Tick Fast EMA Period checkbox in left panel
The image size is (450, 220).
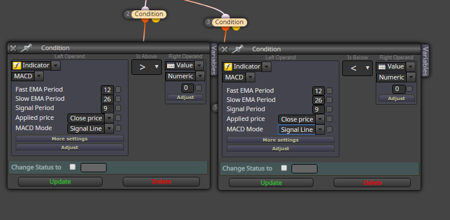tap(118, 90)
